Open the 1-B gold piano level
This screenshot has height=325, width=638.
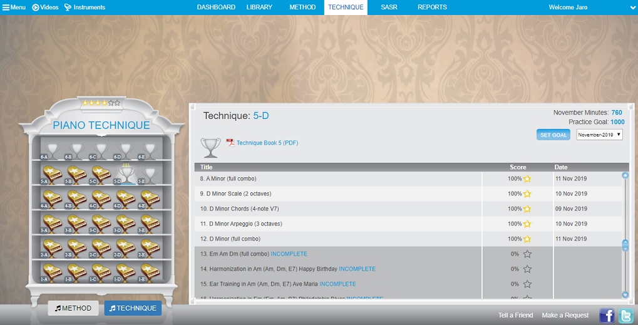point(76,272)
